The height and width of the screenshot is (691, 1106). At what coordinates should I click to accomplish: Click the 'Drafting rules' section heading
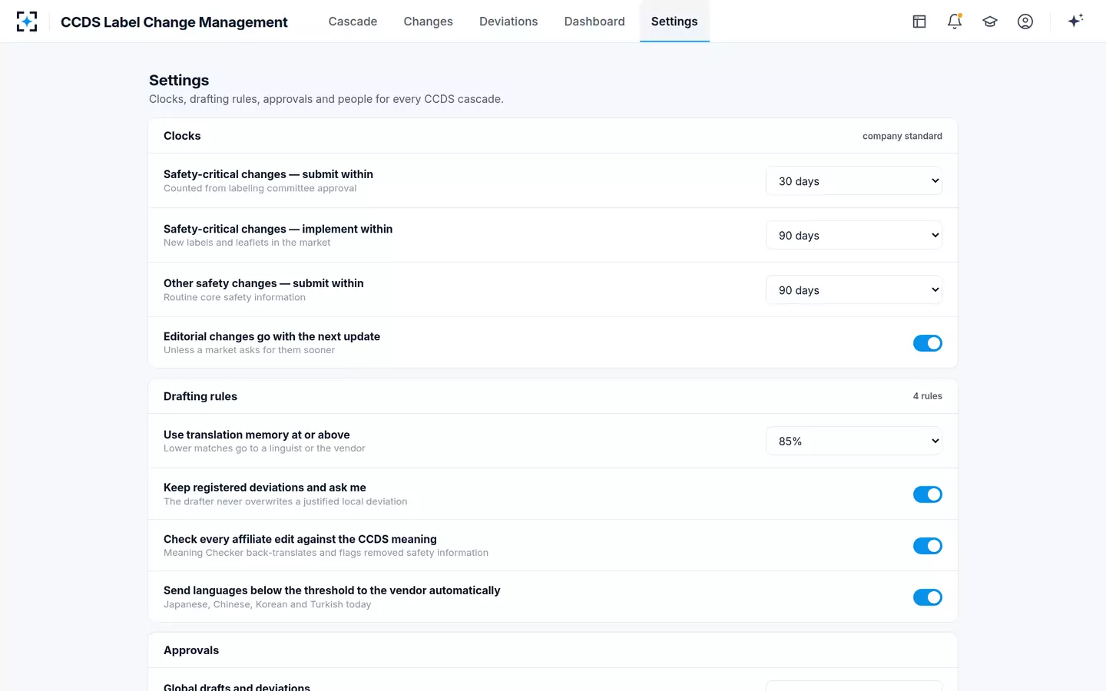(200, 396)
